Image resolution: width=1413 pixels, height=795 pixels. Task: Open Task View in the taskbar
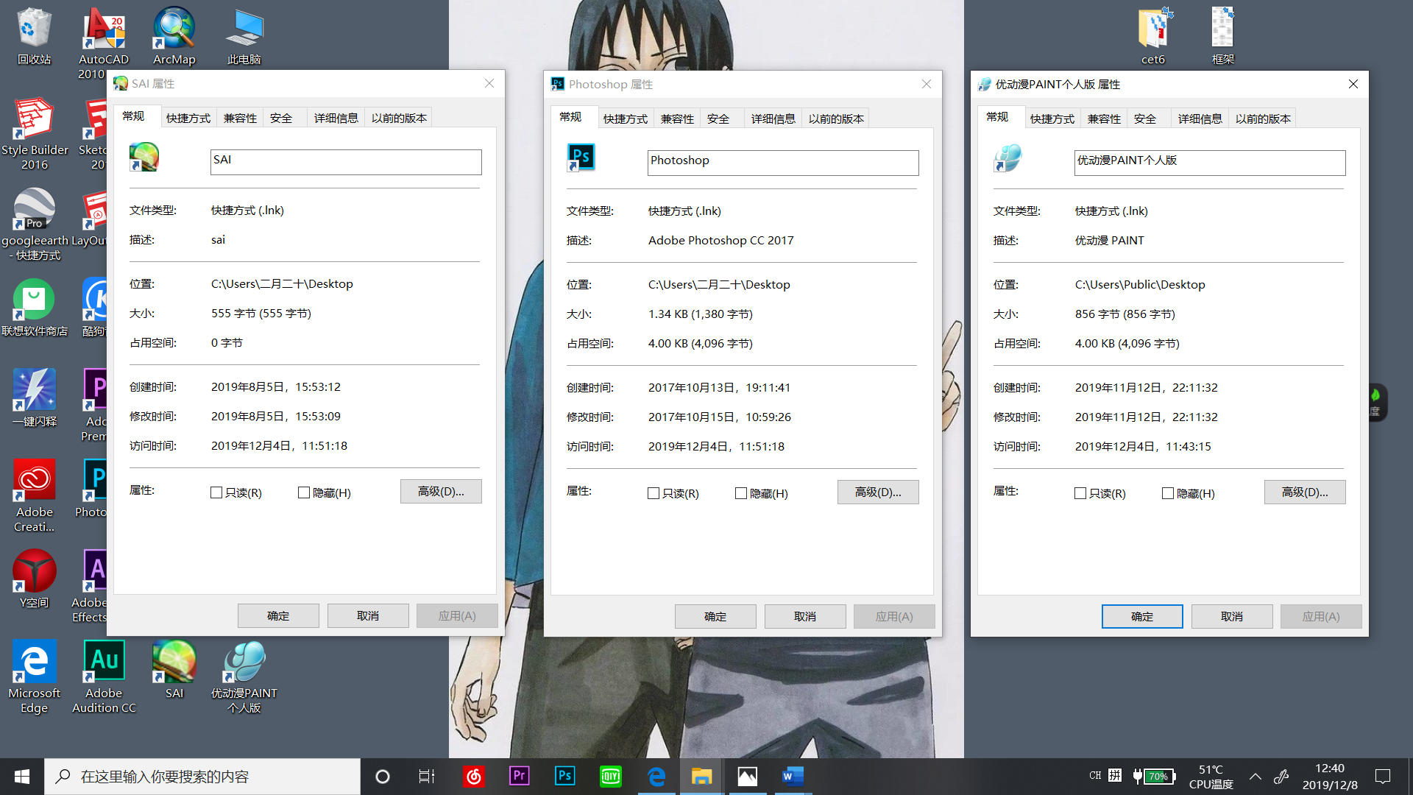pyautogui.click(x=426, y=777)
